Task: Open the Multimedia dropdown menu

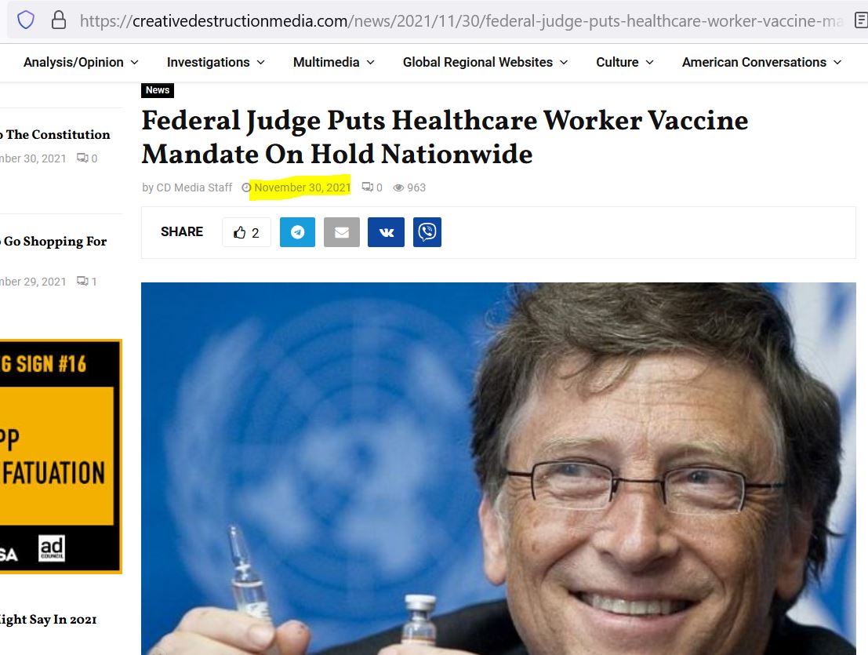Action: tap(334, 62)
